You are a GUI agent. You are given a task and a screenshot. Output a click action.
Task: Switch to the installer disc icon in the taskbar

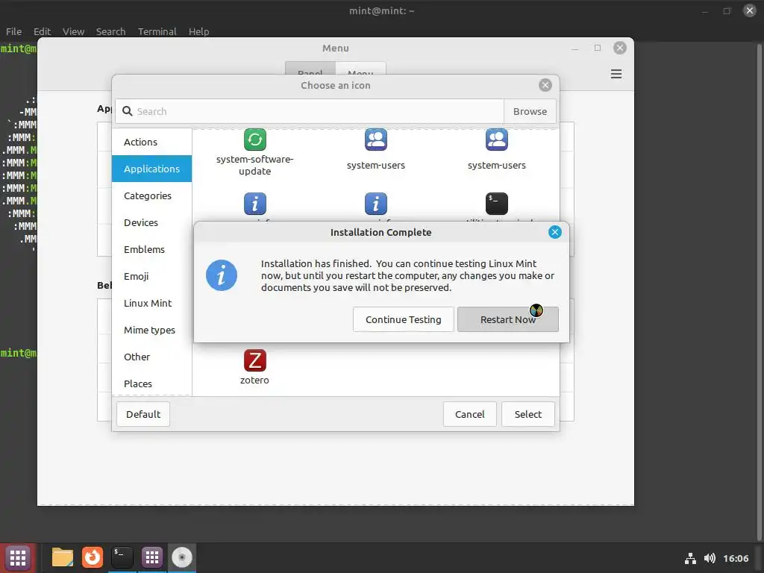pos(182,557)
